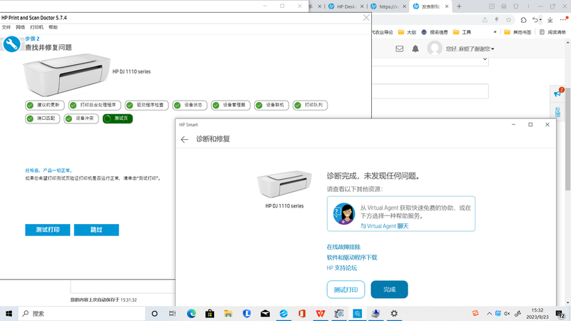Click the Virtual Agent avatar icon
This screenshot has width=571, height=321.
(345, 213)
